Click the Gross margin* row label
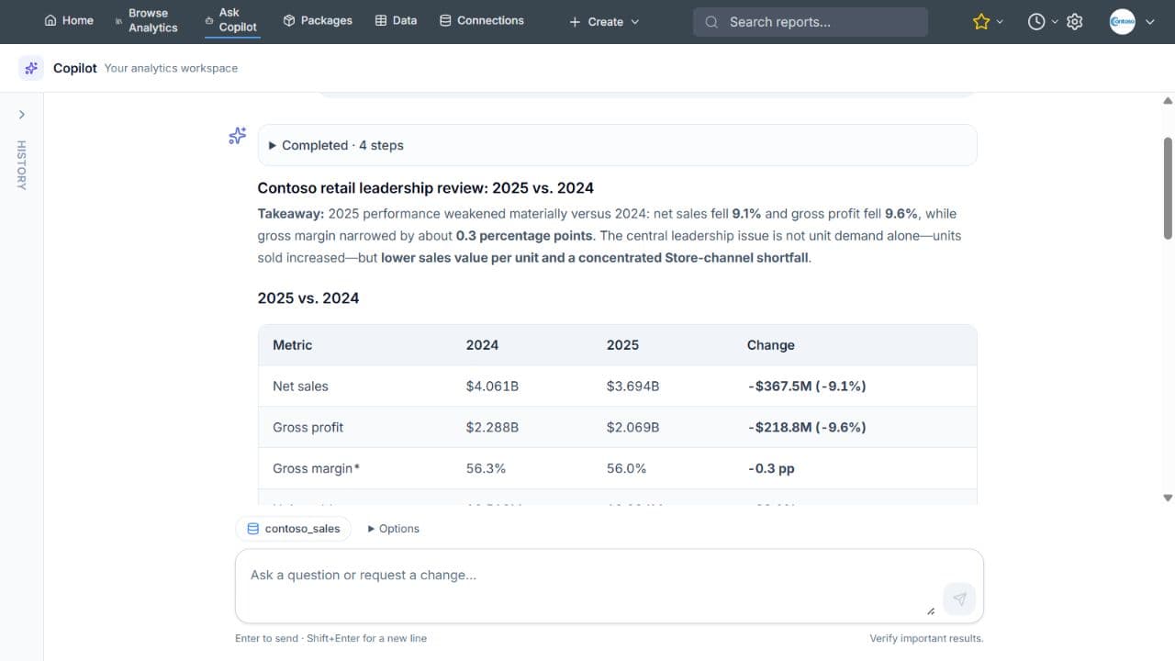Image resolution: width=1175 pixels, height=661 pixels. point(317,468)
